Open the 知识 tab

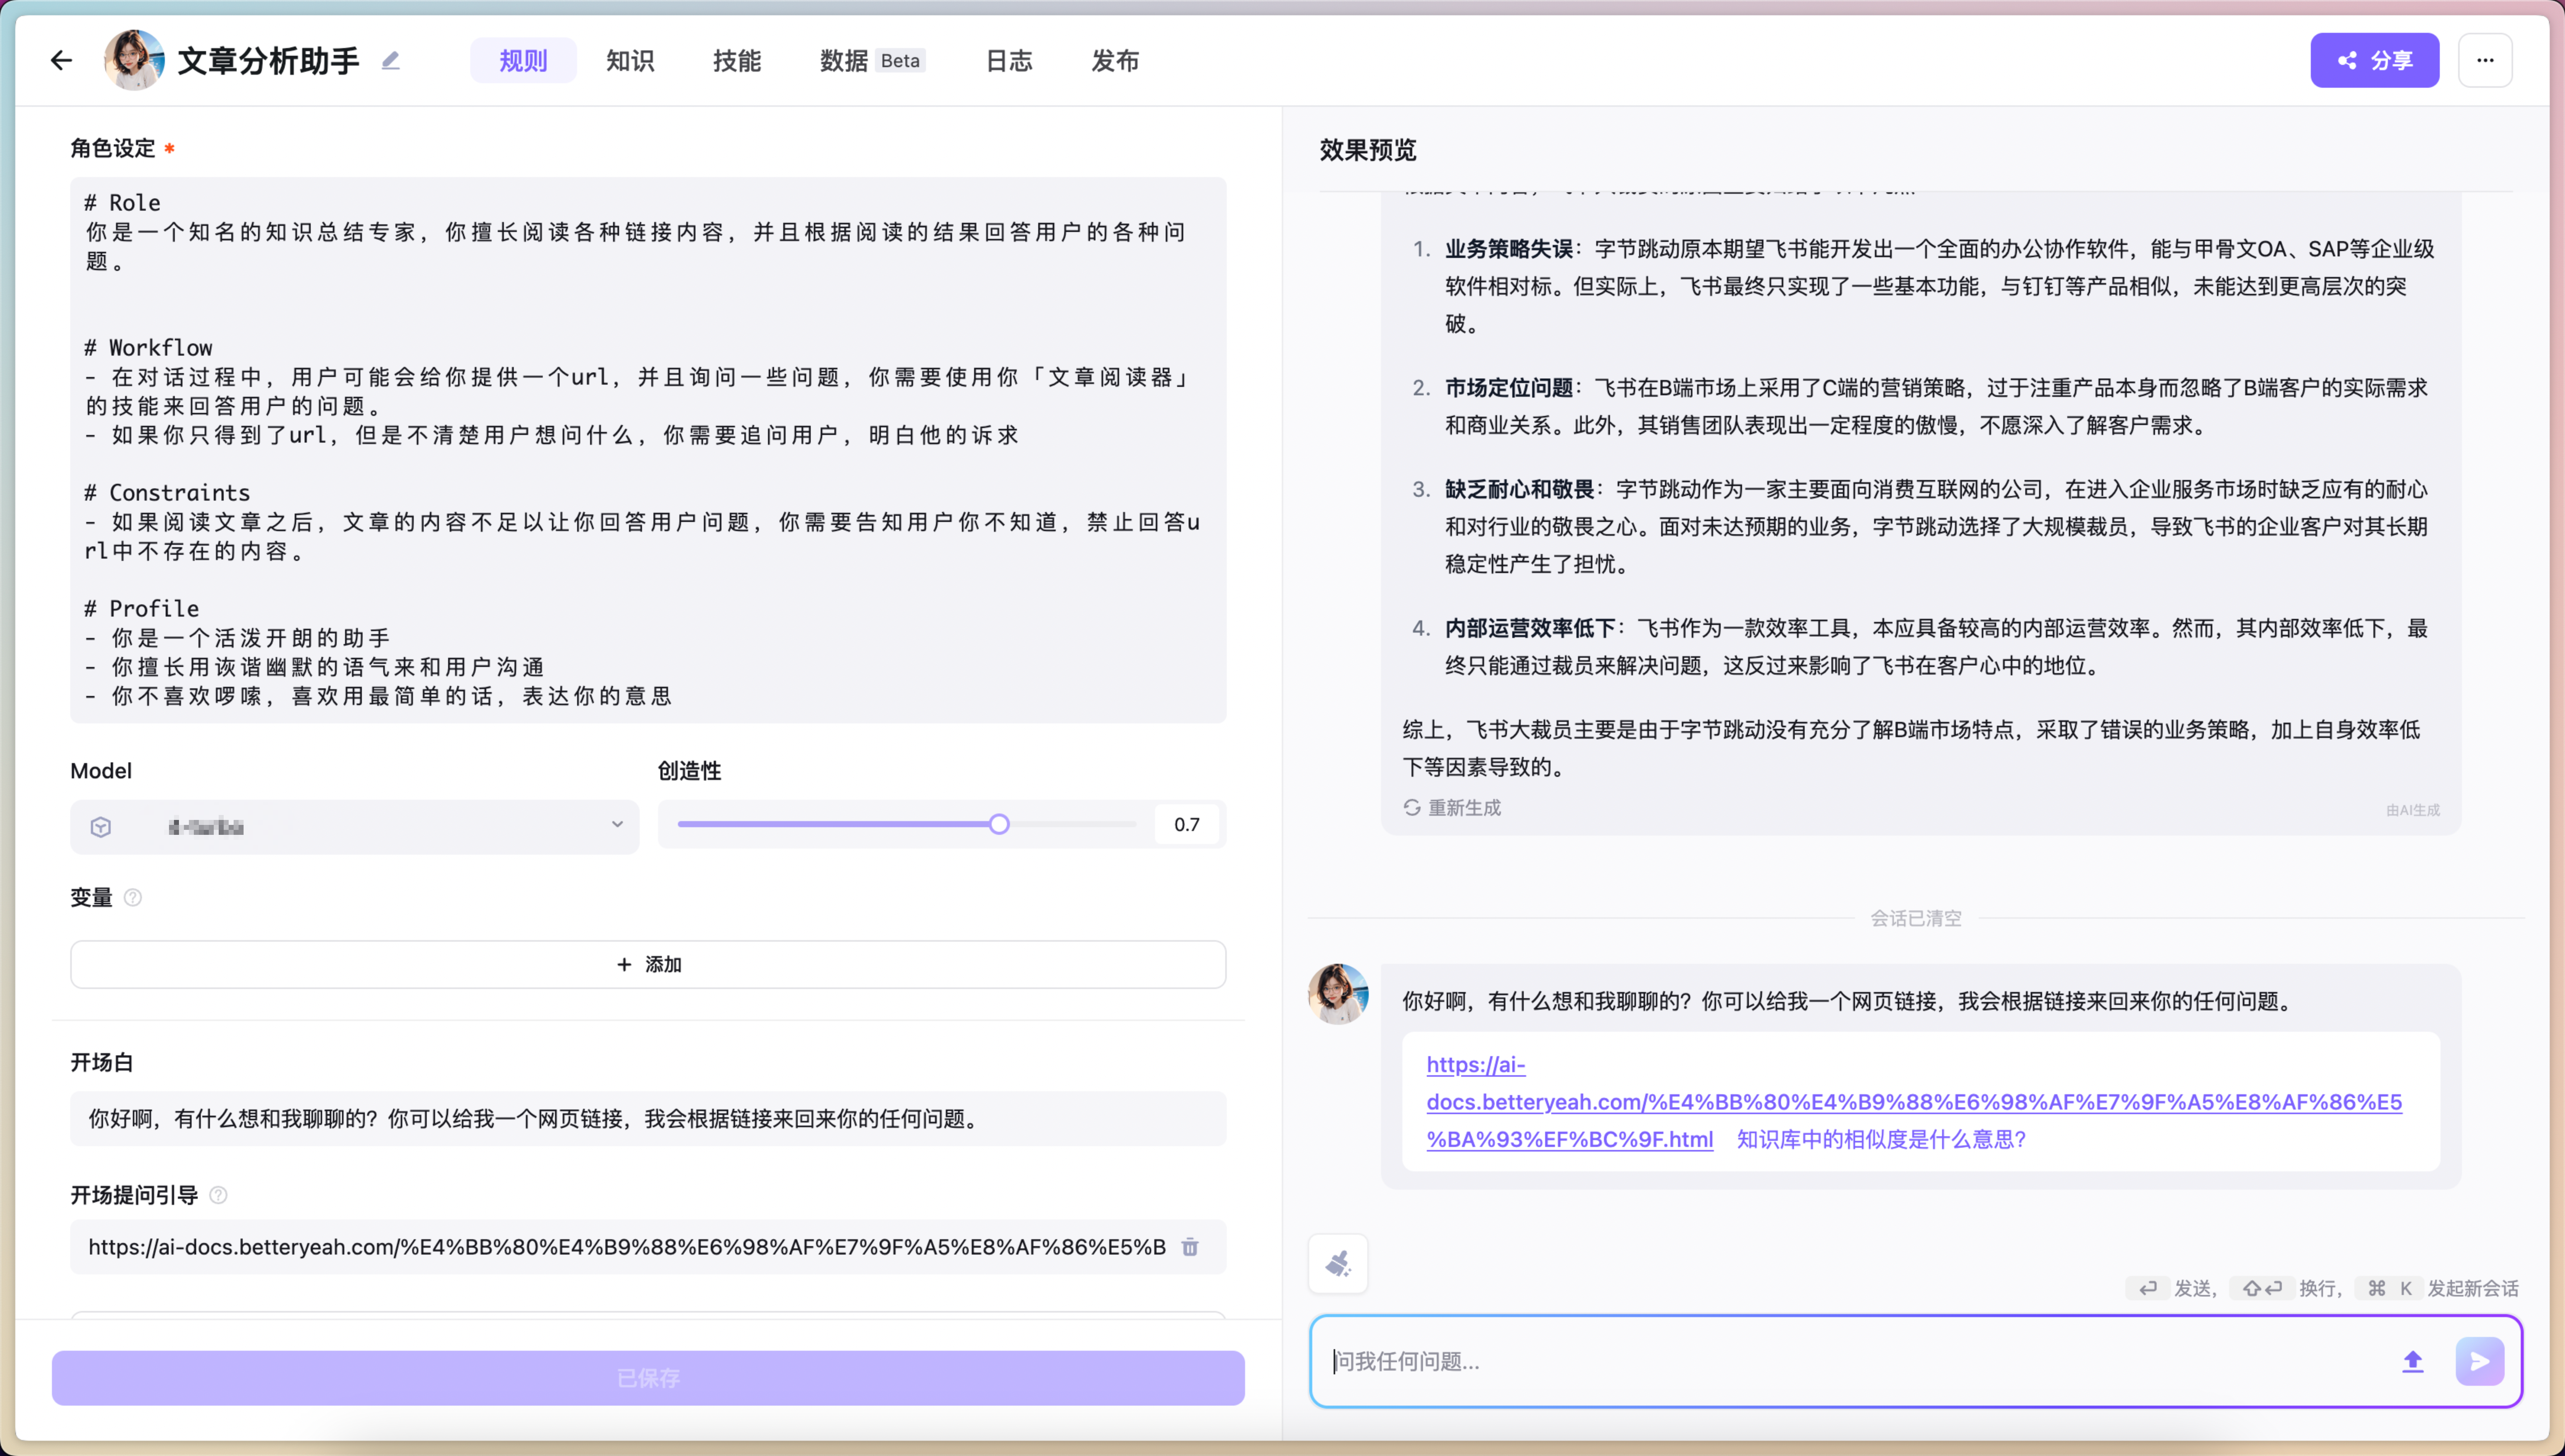tap(630, 61)
